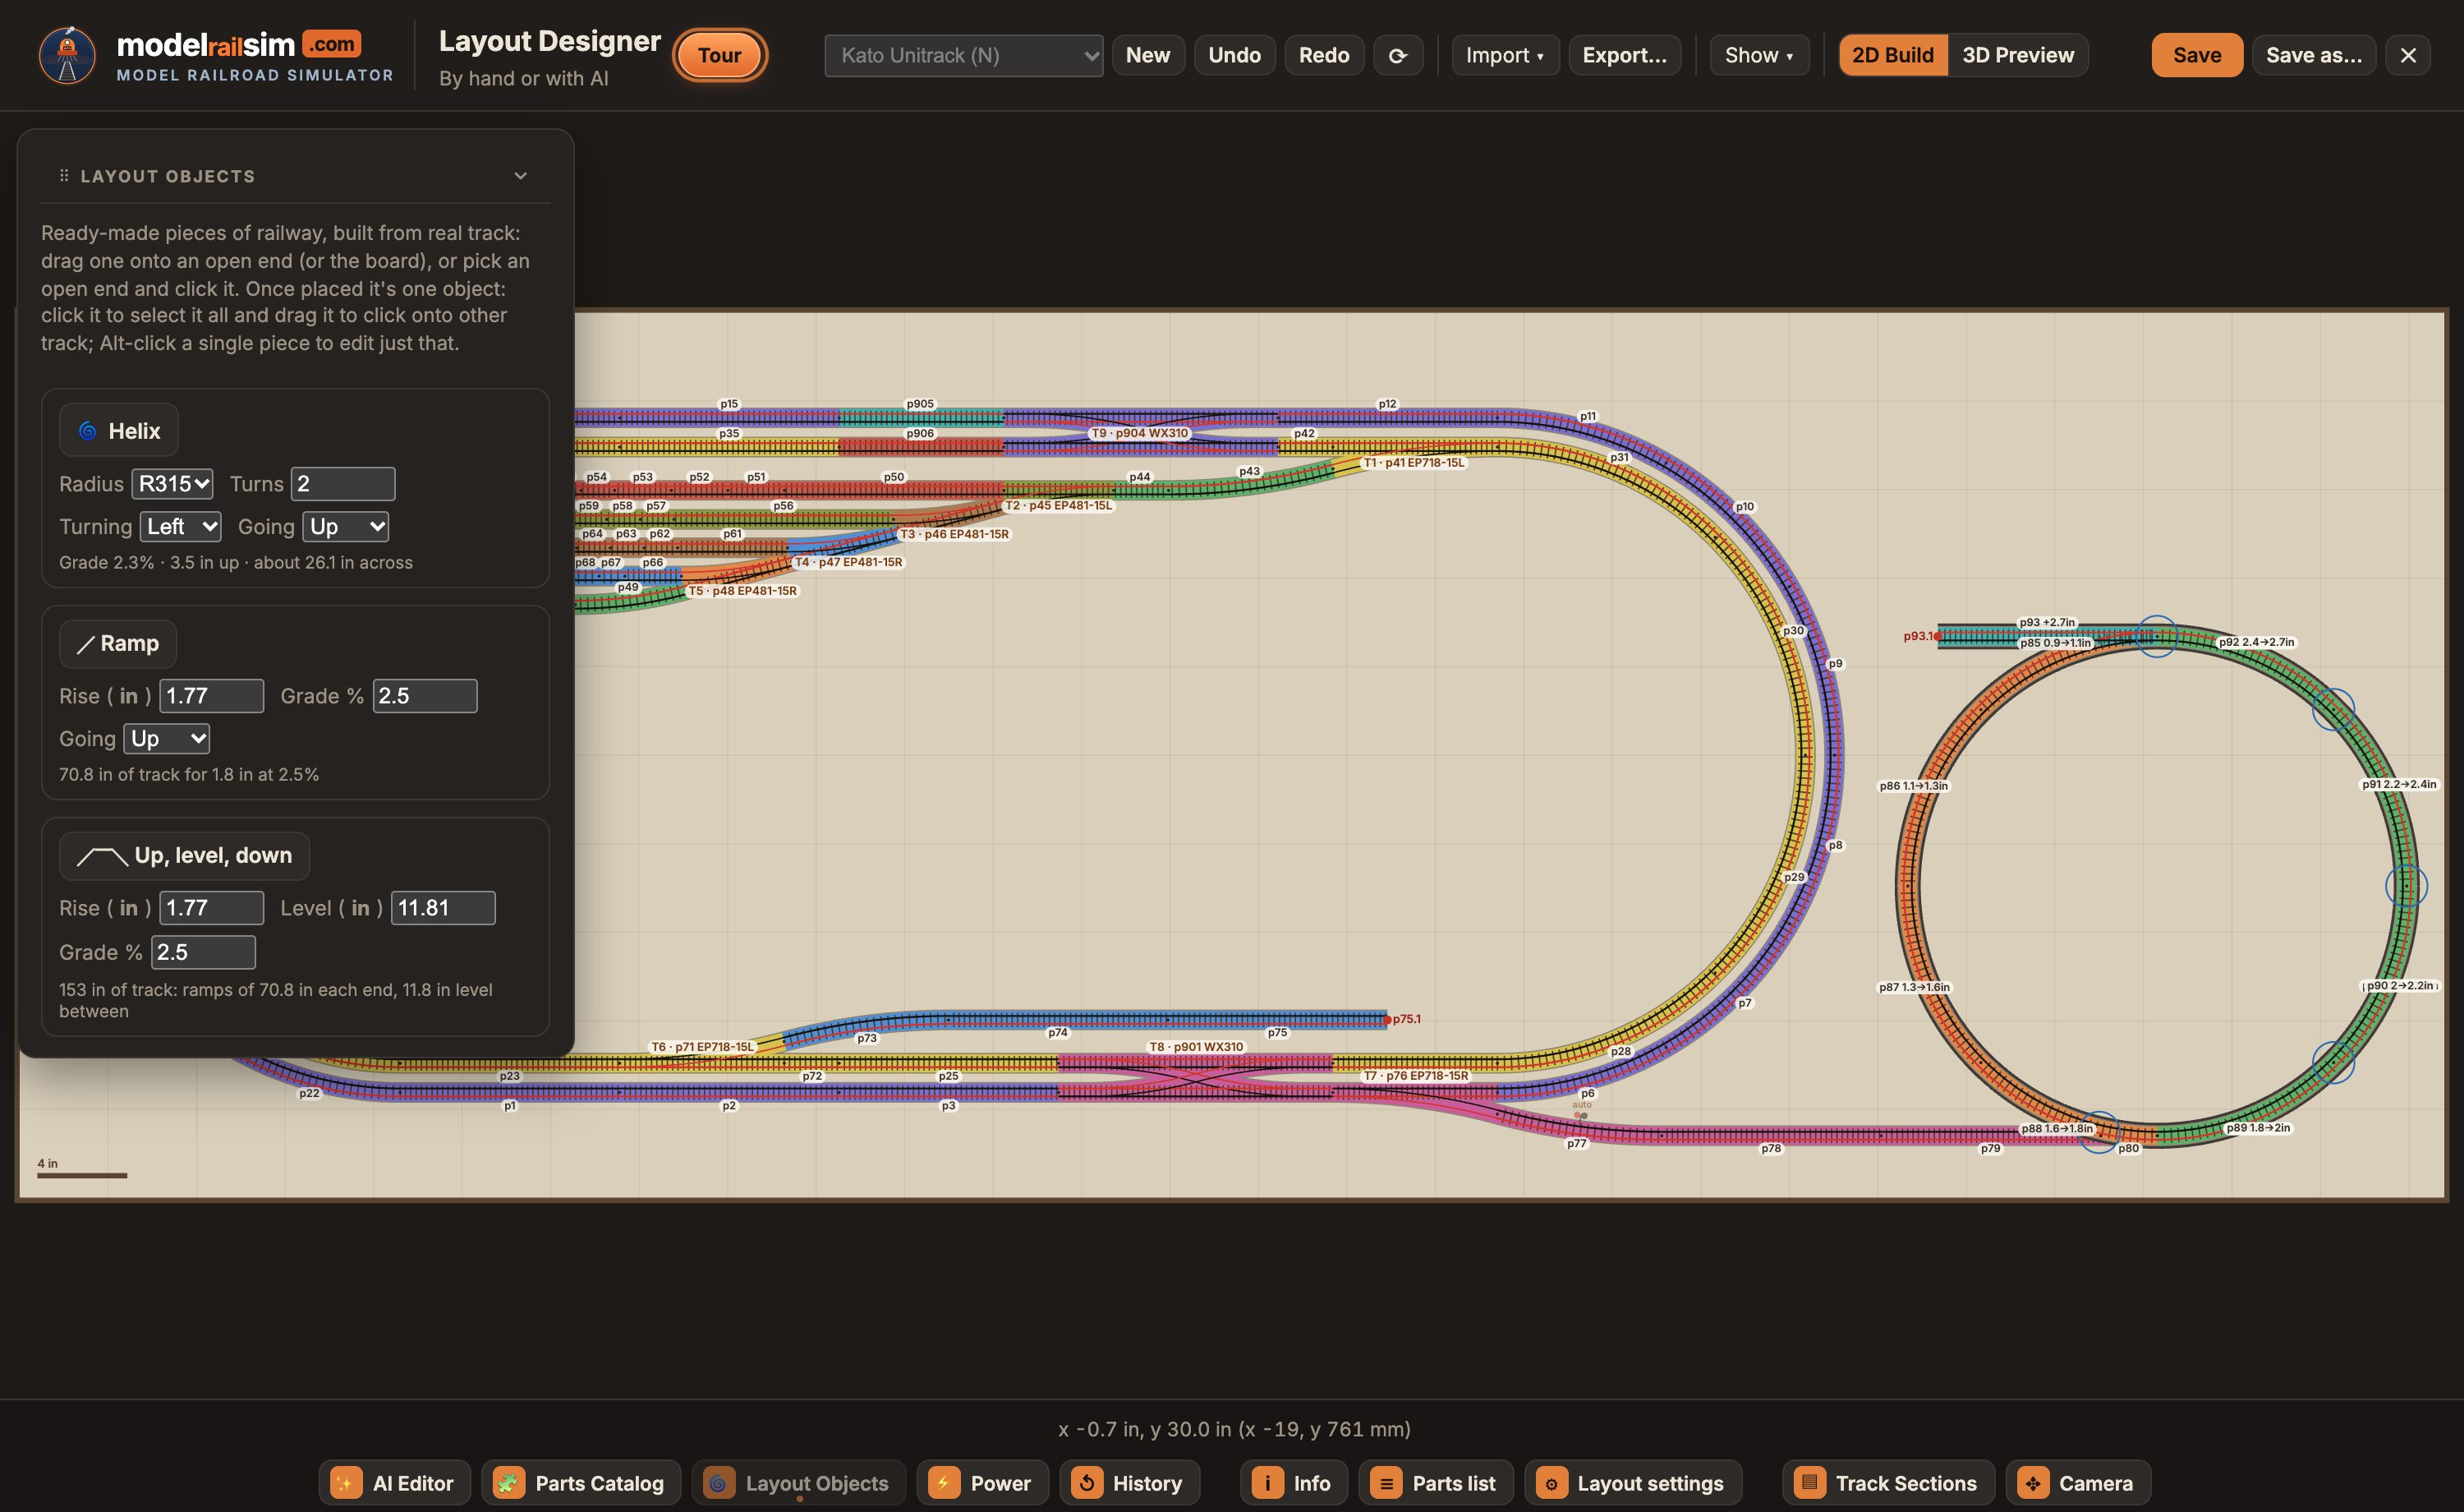Click the Ramp Rise input field
Screen dimensions: 2464x1512
[212, 695]
